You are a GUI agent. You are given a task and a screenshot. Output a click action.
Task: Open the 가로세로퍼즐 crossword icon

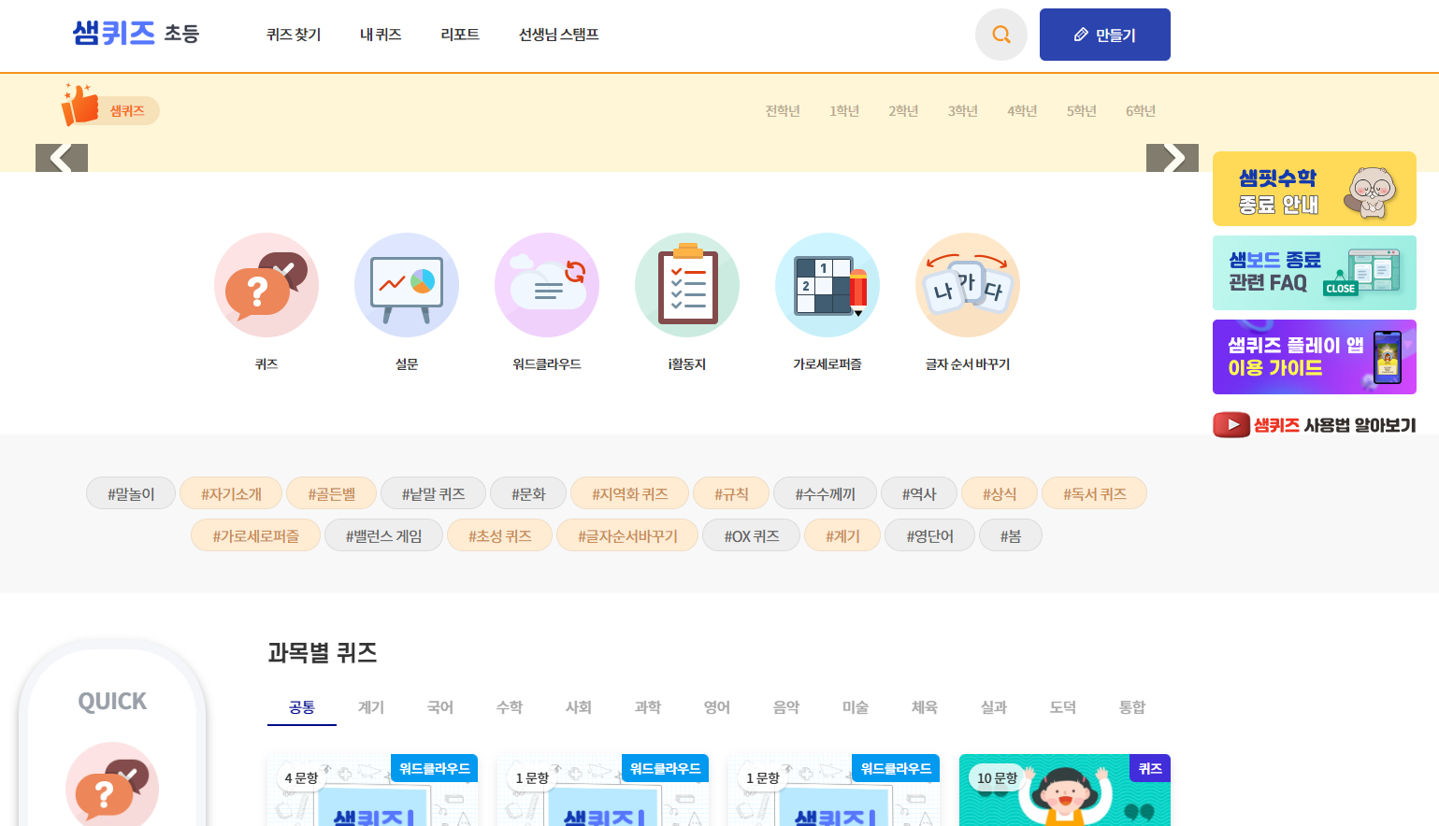coord(827,285)
